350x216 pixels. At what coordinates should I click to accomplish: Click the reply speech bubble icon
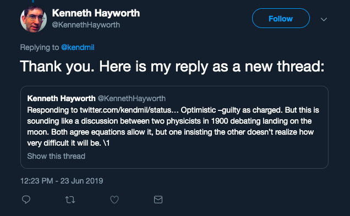[26, 200]
